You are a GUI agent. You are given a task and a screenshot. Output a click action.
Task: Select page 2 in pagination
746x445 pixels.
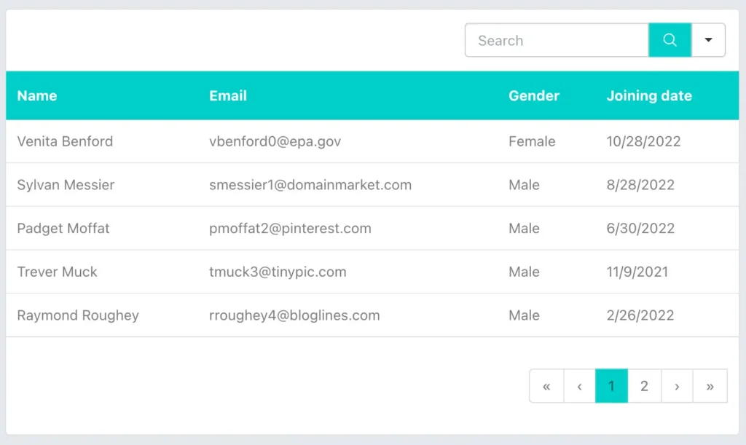pyautogui.click(x=644, y=386)
